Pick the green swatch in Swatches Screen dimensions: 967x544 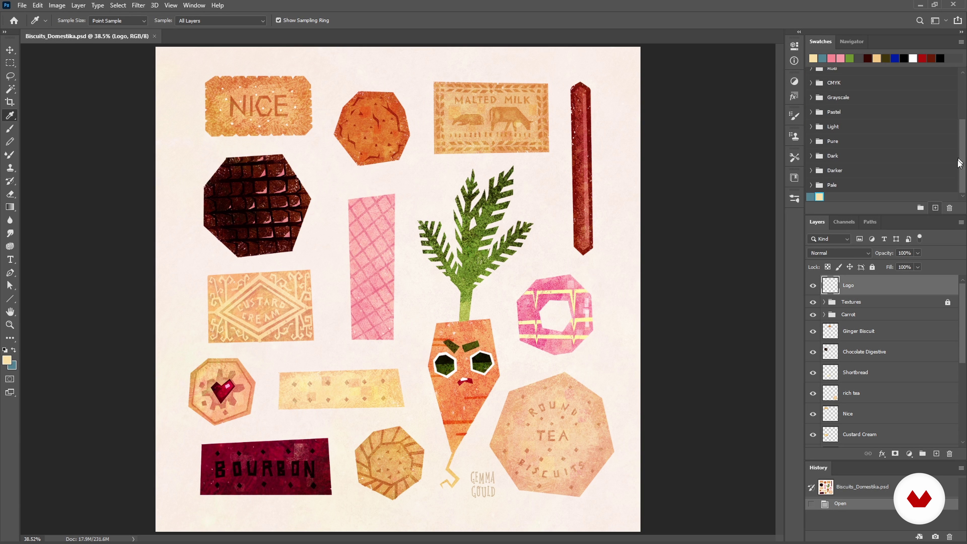[x=849, y=58]
